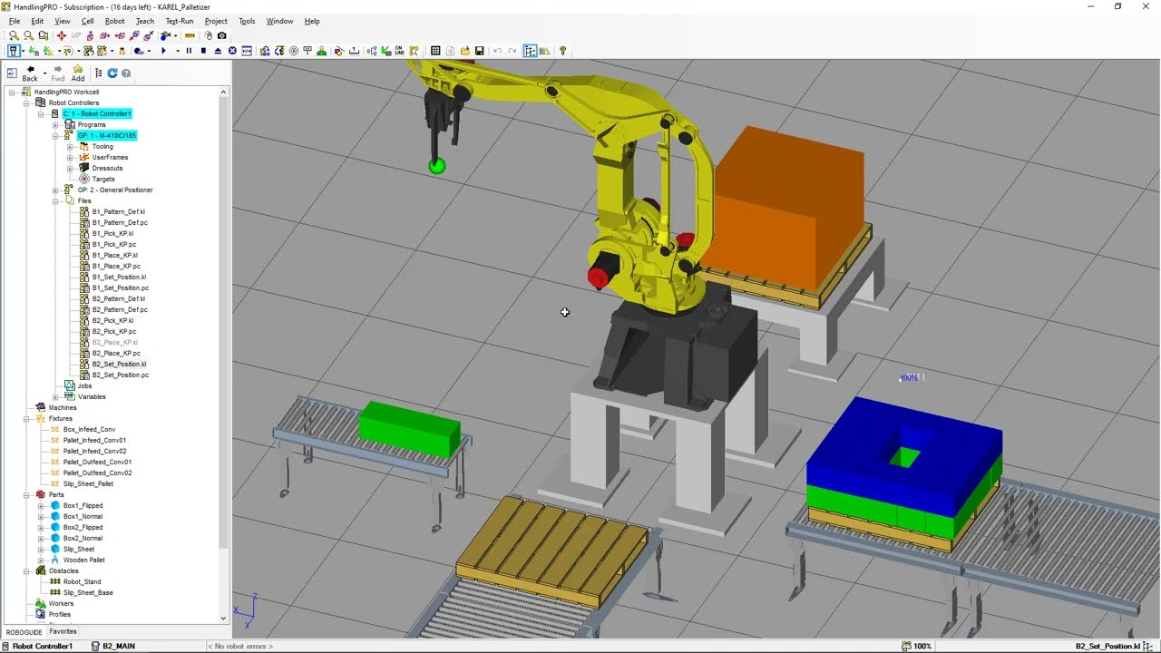Click the stop simulation icon
This screenshot has height=653, width=1161.
(x=203, y=51)
